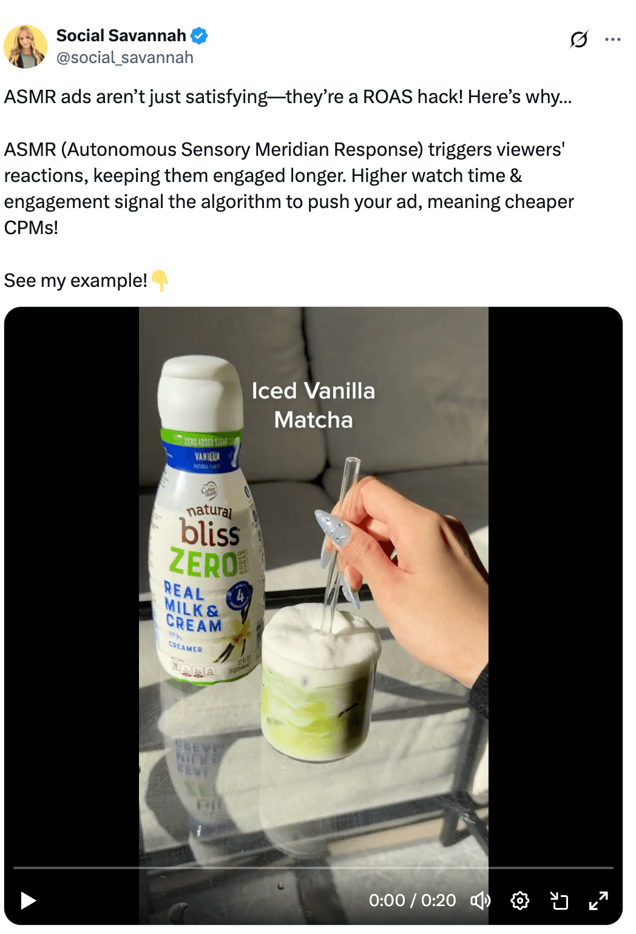Click the 0:00 / 0:20 time display
Screen dimensions: 636x934
tap(412, 901)
